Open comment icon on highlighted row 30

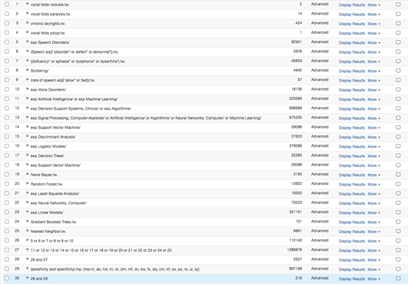pyautogui.click(x=398, y=279)
